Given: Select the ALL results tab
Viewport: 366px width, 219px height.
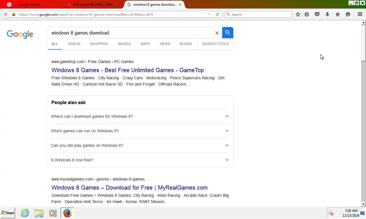Looking at the screenshot, I should coord(55,44).
